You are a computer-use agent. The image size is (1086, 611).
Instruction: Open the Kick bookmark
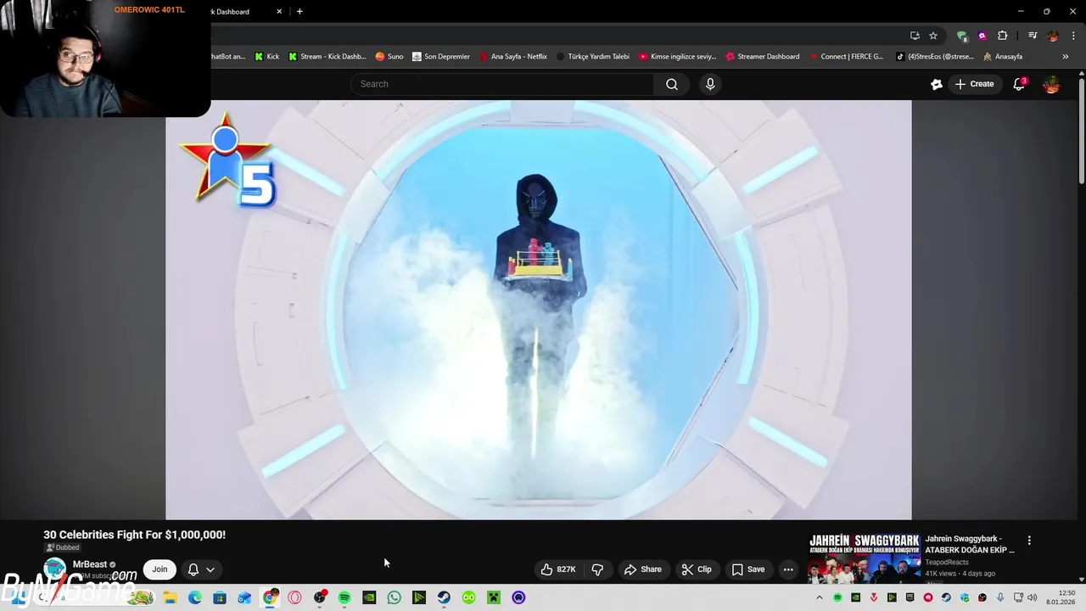tap(267, 57)
